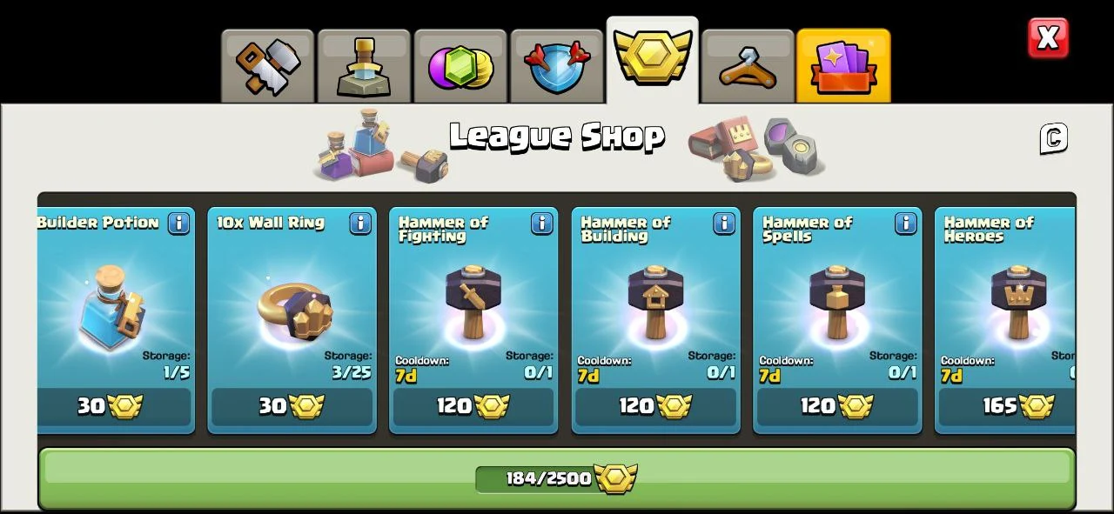This screenshot has height=514, width=1114.
Task: Buy Hammer of Heroes for 165 medals
Action: [x=1007, y=406]
